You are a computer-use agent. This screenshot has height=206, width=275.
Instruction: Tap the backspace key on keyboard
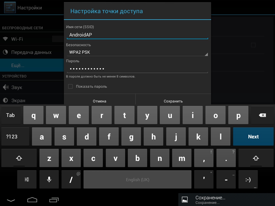click(262, 115)
